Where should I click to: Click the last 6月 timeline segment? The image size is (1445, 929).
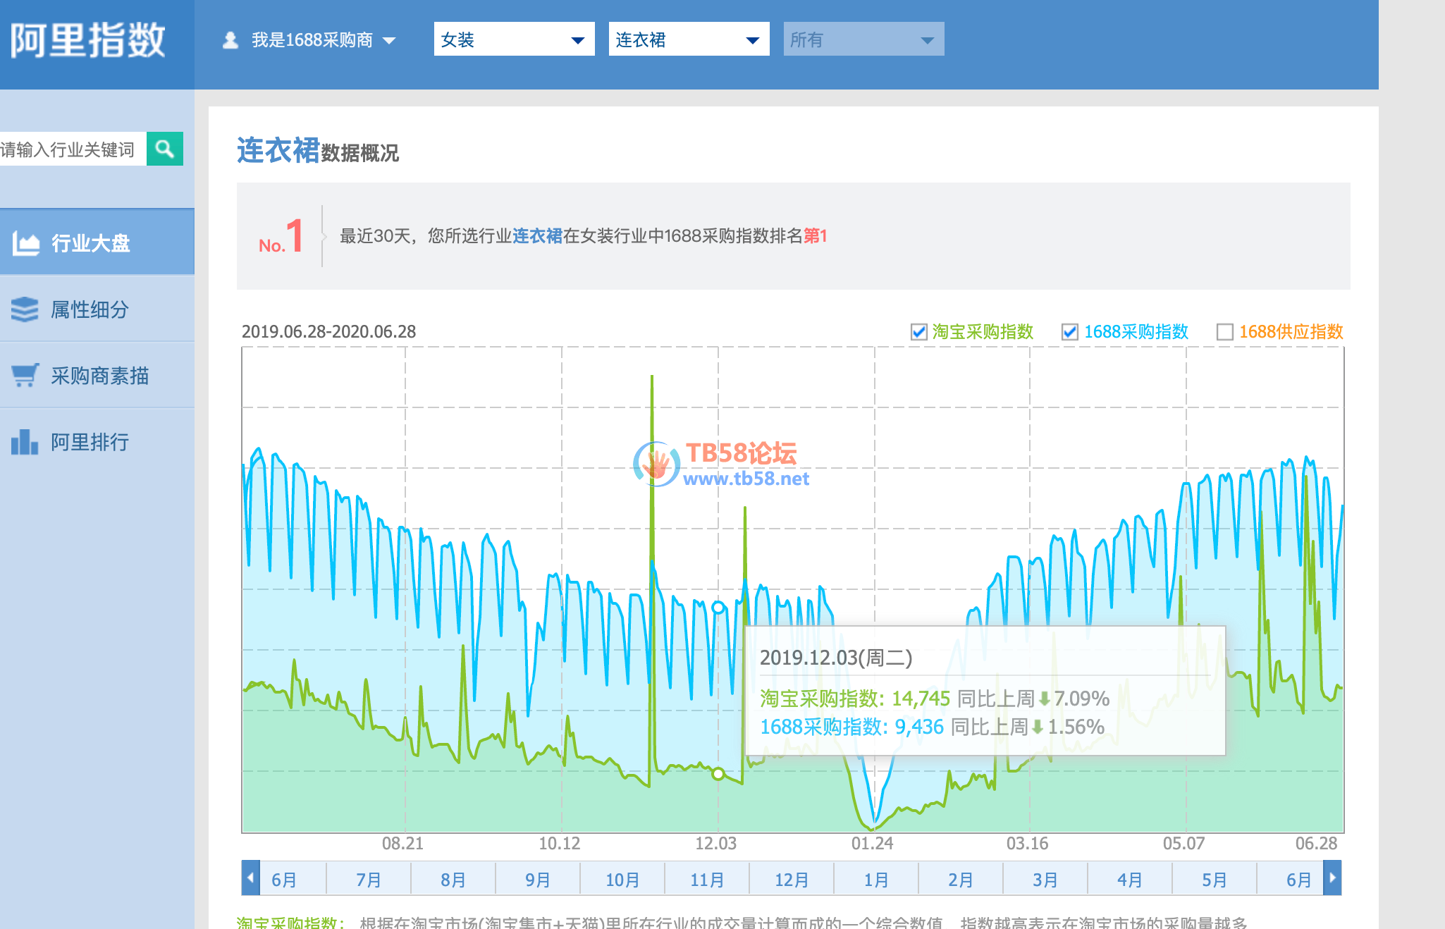pos(1291,880)
